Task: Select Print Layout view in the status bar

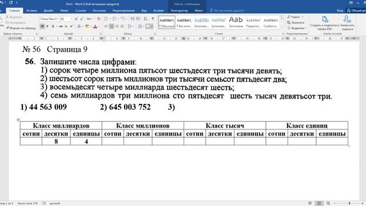Action: click(319, 203)
